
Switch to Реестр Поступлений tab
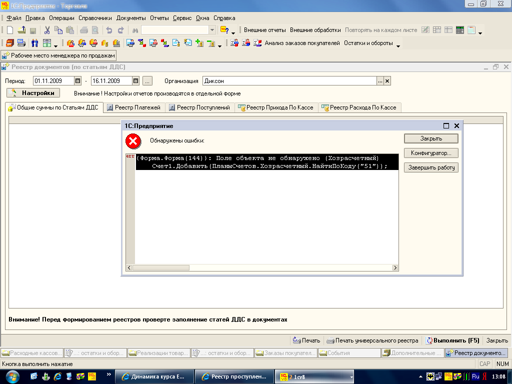coord(200,107)
